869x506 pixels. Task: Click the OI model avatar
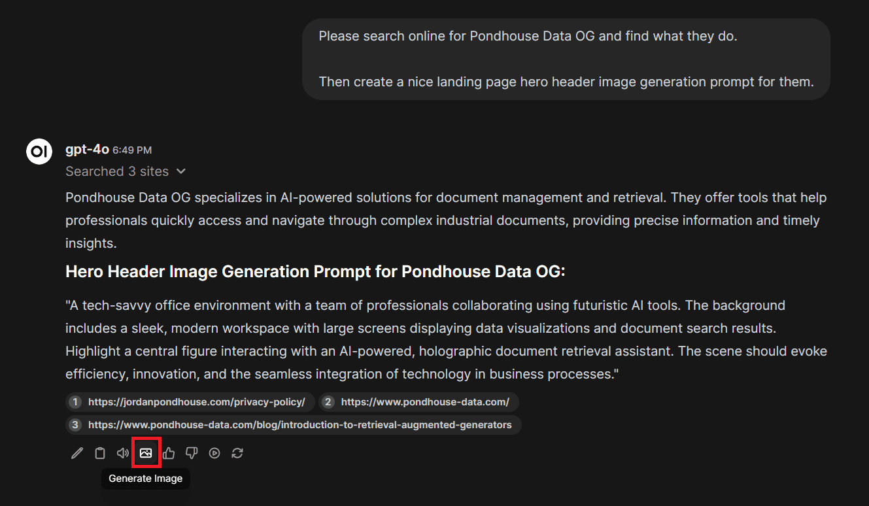pos(39,152)
